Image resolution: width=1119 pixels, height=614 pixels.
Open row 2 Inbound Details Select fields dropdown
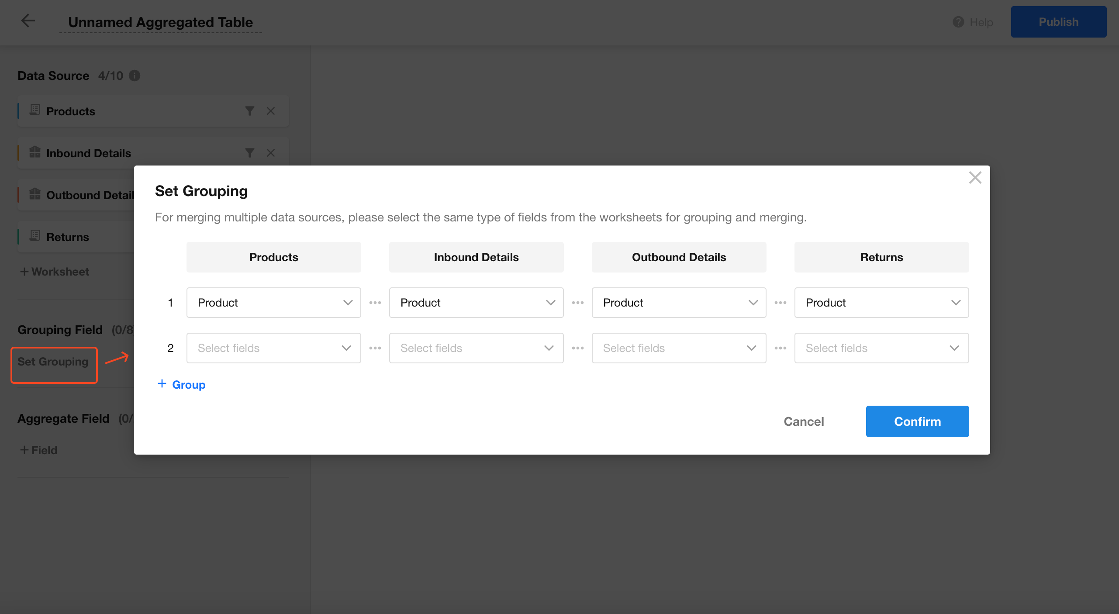476,348
